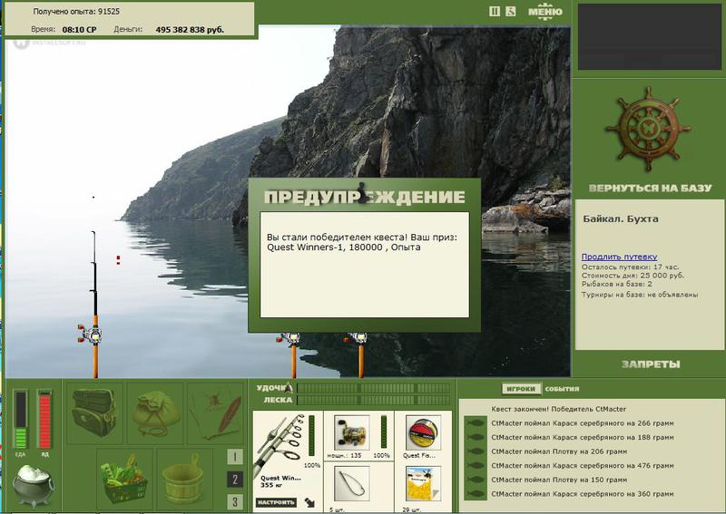Viewport: 726px width, 514px height.
Task: Switch to the ИГРОКИ tab
Action: pos(521,389)
